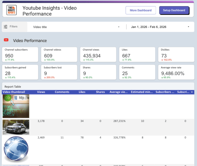Click the red YouTube play icon
The image size is (197, 166).
point(6,40)
